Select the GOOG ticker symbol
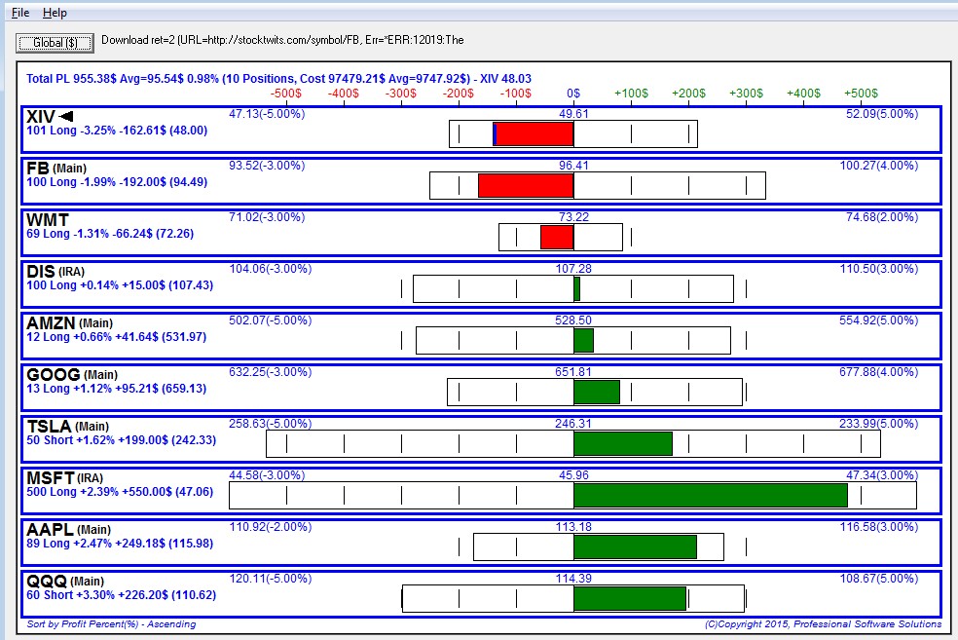The height and width of the screenshot is (640, 958). tap(54, 374)
